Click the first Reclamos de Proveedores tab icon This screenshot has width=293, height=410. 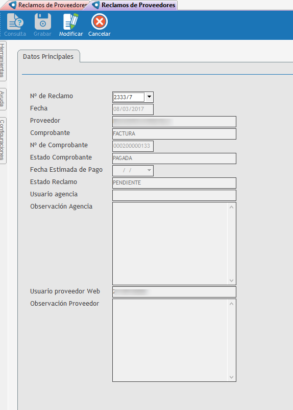click(x=12, y=5)
